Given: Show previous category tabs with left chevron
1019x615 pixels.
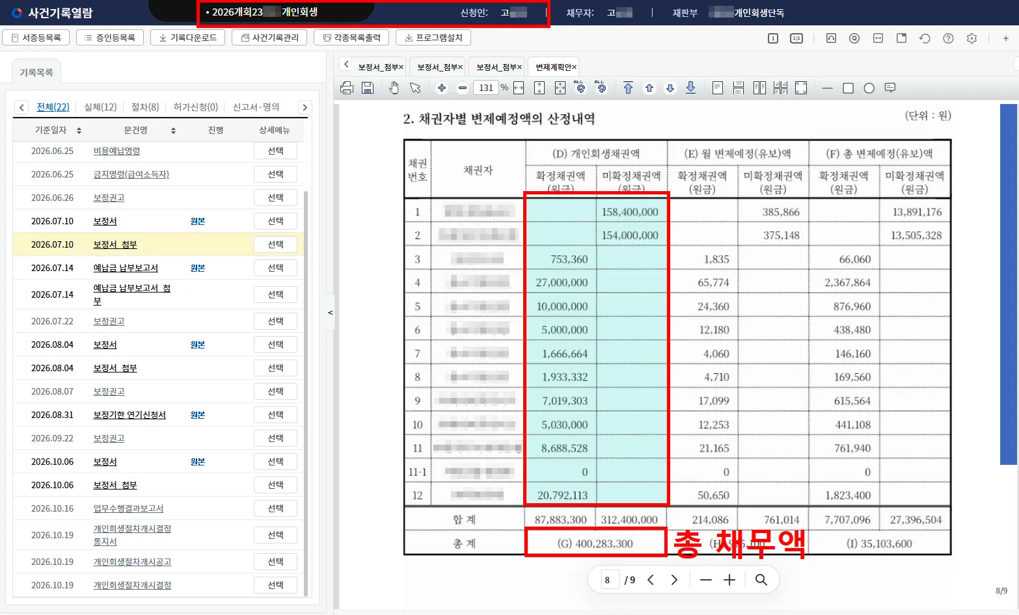Looking at the screenshot, I should 21,107.
